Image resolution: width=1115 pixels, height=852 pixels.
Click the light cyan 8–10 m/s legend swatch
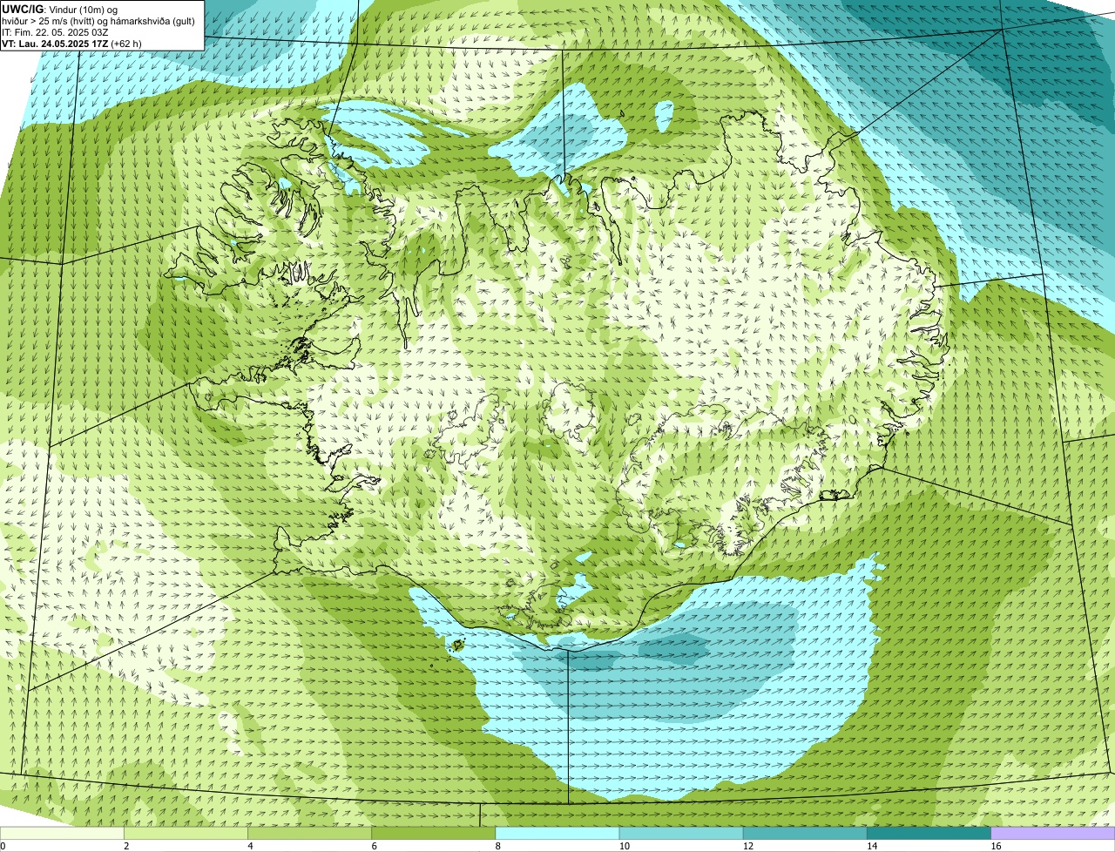tap(557, 834)
